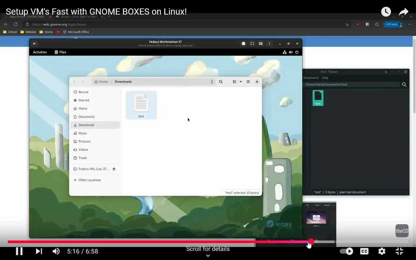Viewport: 416px width, 260px height.
Task: Select the test file in Downloads
Action: (141, 105)
